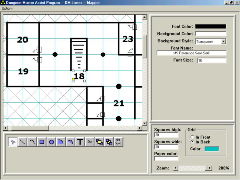Click the cyan grid Color swatch

click(x=212, y=149)
